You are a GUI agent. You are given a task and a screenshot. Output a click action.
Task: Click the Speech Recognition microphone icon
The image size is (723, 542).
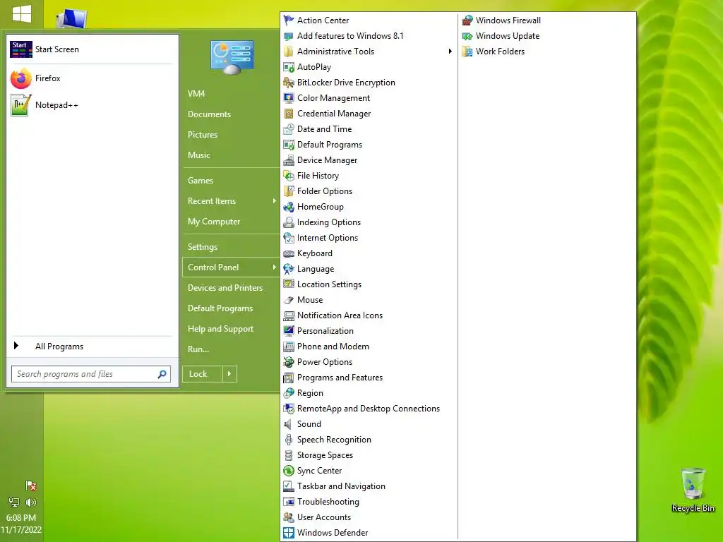click(289, 440)
